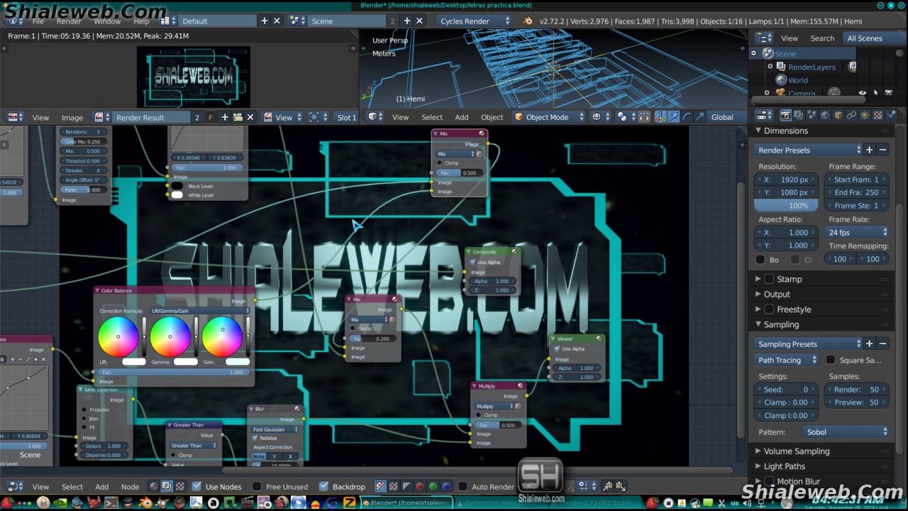Toggle Relative checkbox in Blur node
Viewport: 908px width, 511px height.
[255, 438]
